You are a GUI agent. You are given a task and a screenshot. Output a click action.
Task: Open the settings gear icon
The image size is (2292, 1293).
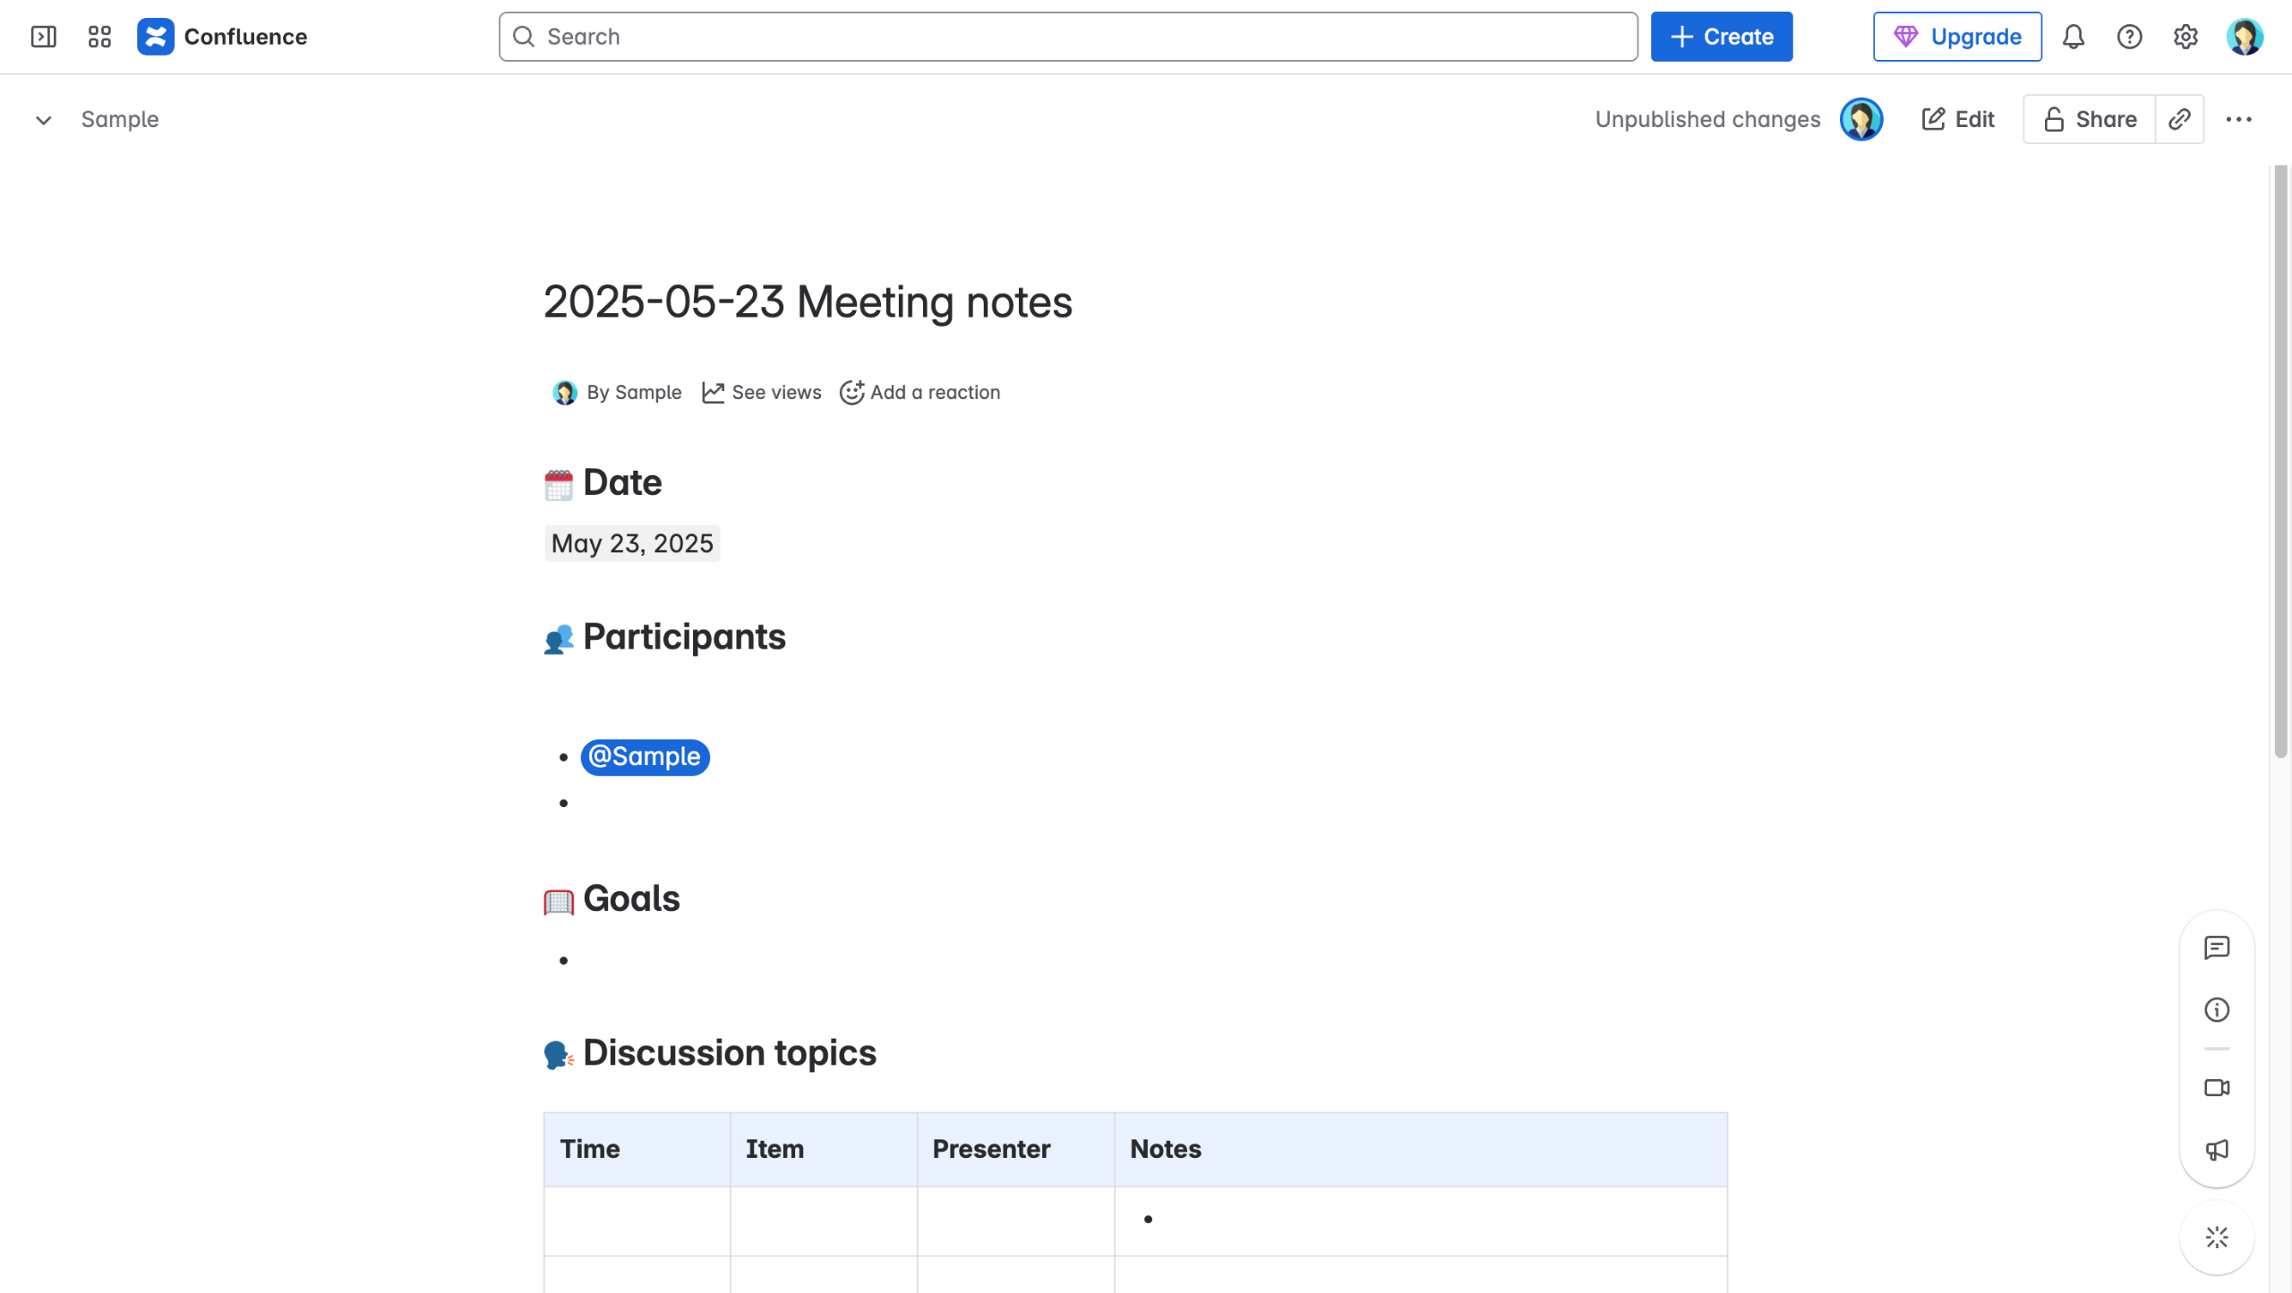click(2185, 37)
